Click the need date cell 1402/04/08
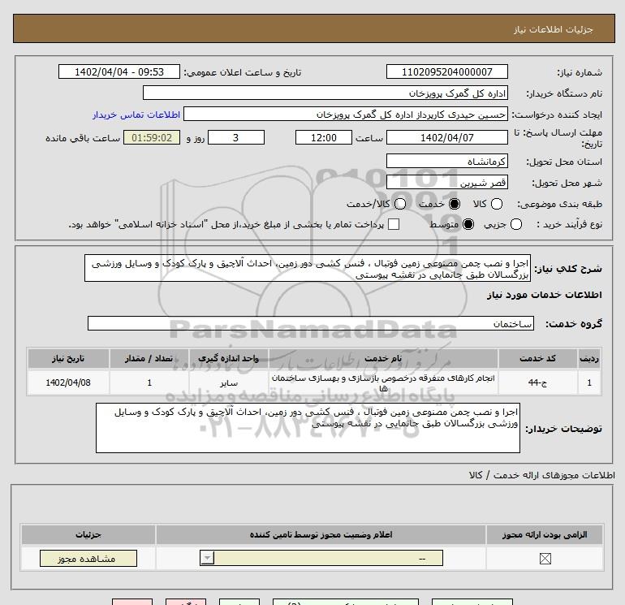Viewport: 625px width, 605px height. click(68, 382)
